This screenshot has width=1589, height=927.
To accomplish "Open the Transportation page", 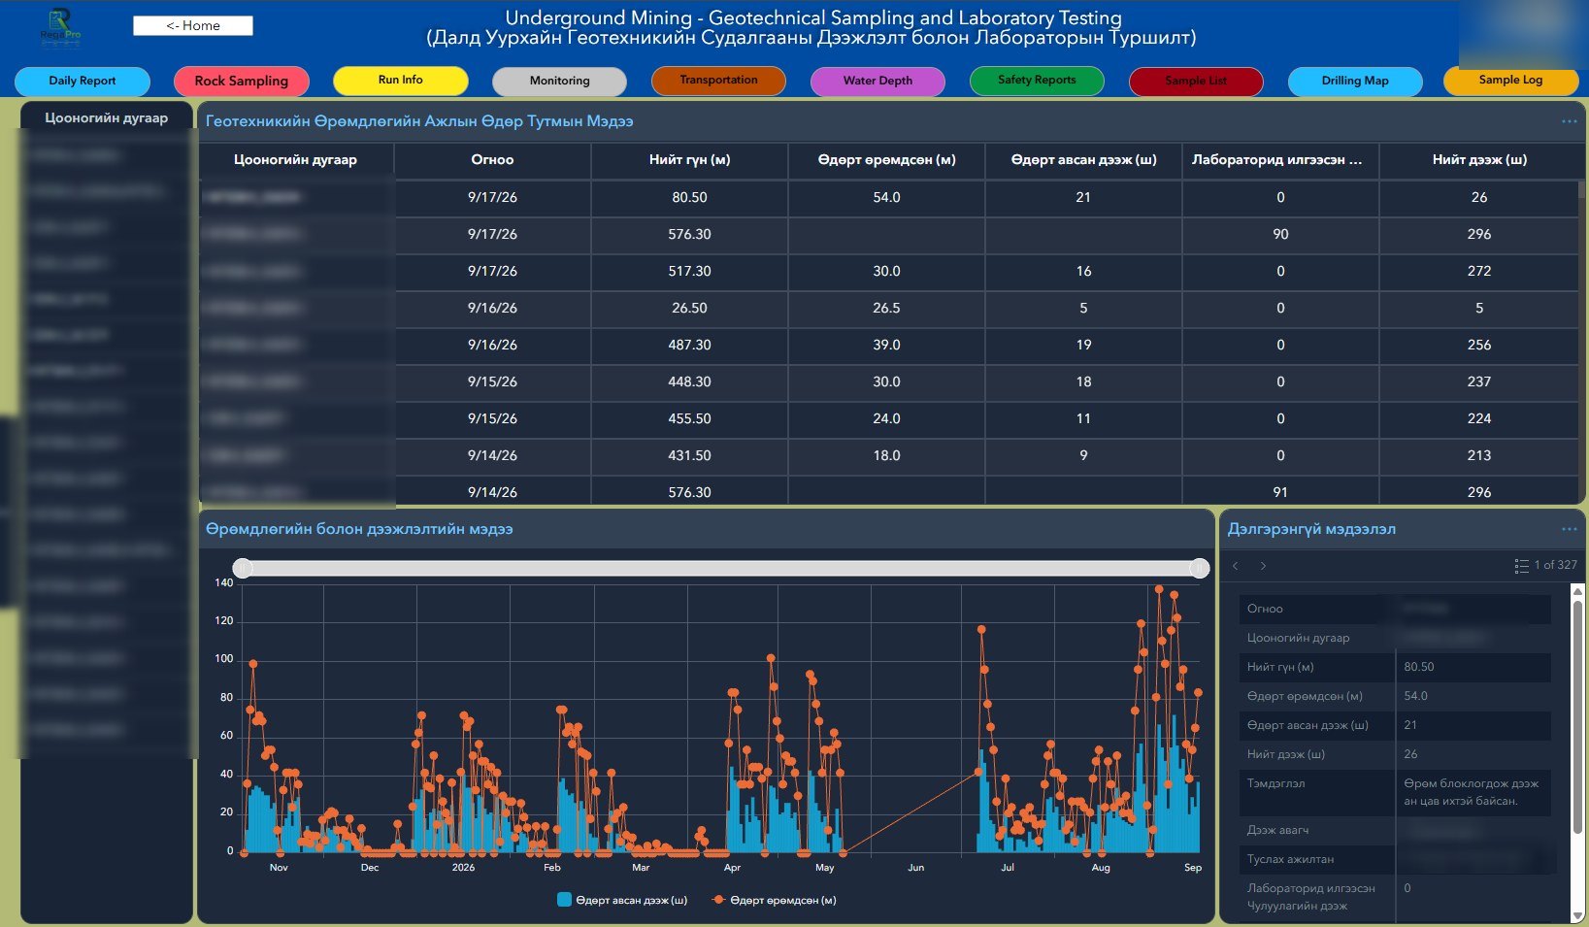I will [719, 81].
